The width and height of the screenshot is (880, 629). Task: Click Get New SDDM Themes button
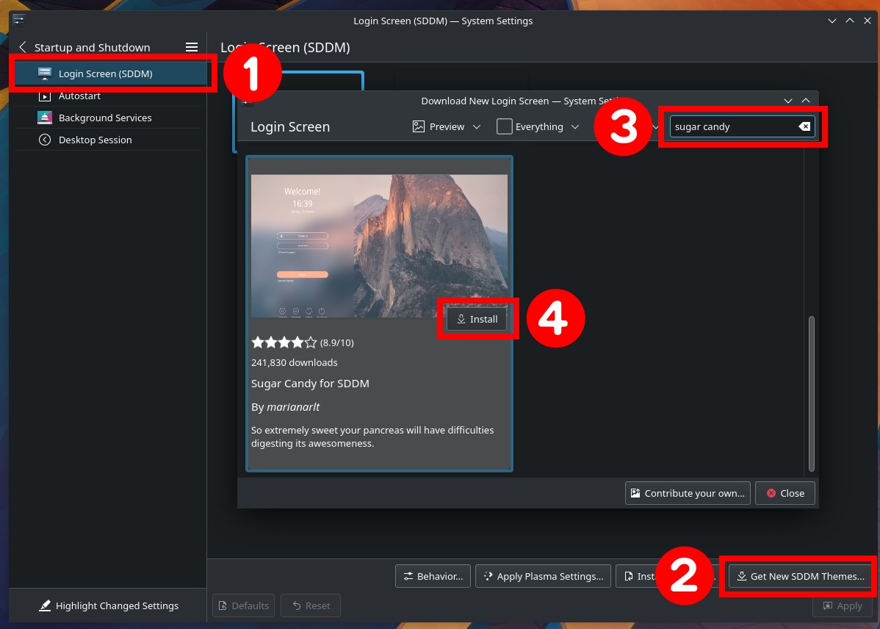[801, 576]
